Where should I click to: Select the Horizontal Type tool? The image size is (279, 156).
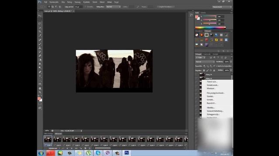tap(40, 76)
